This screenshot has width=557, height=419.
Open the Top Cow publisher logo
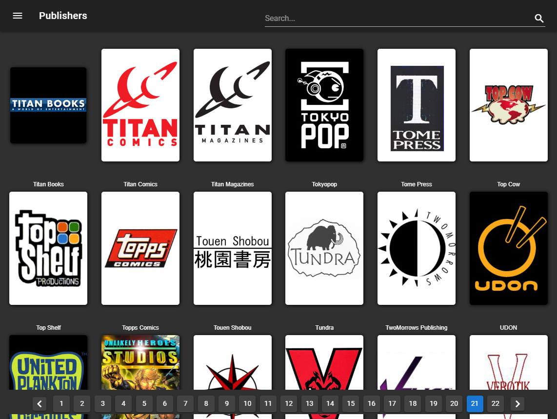508,105
